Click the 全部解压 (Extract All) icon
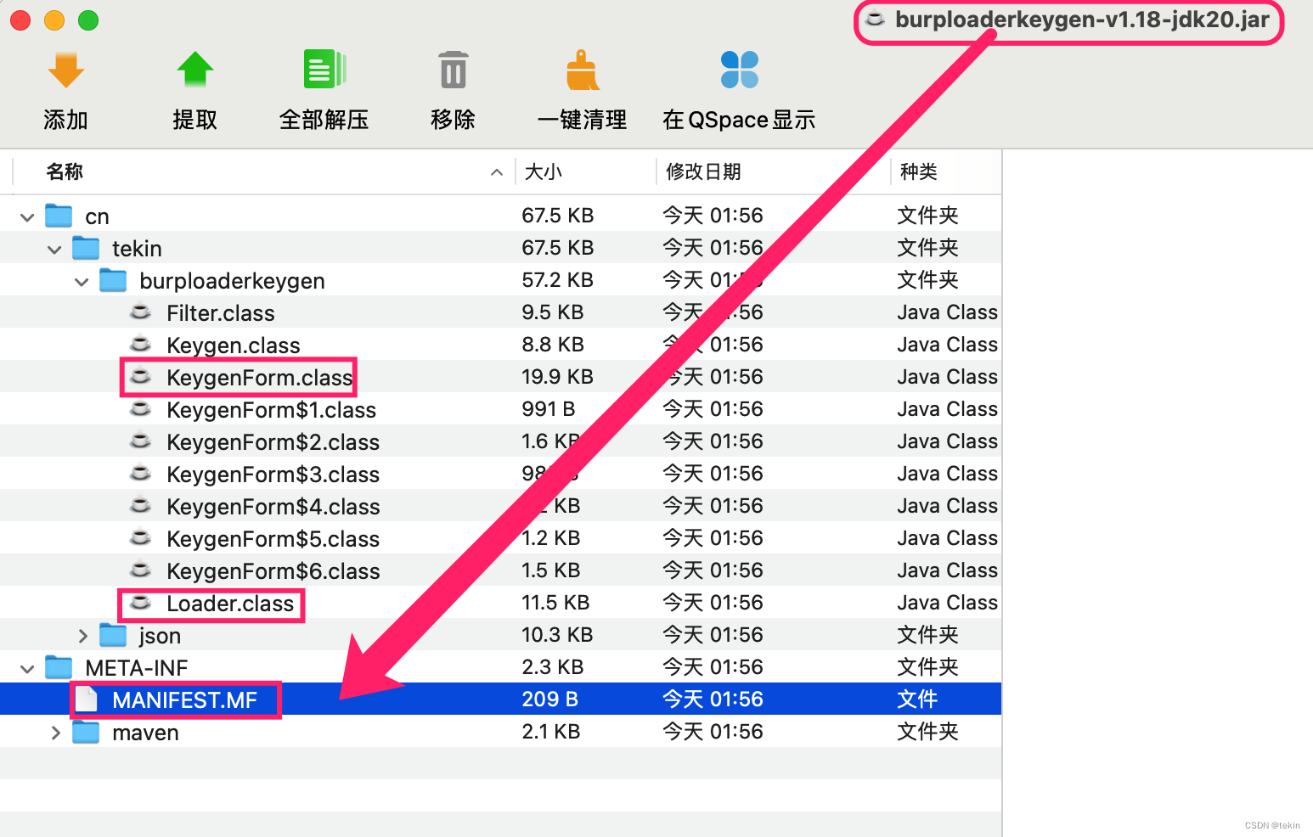1313x837 pixels. (x=324, y=70)
